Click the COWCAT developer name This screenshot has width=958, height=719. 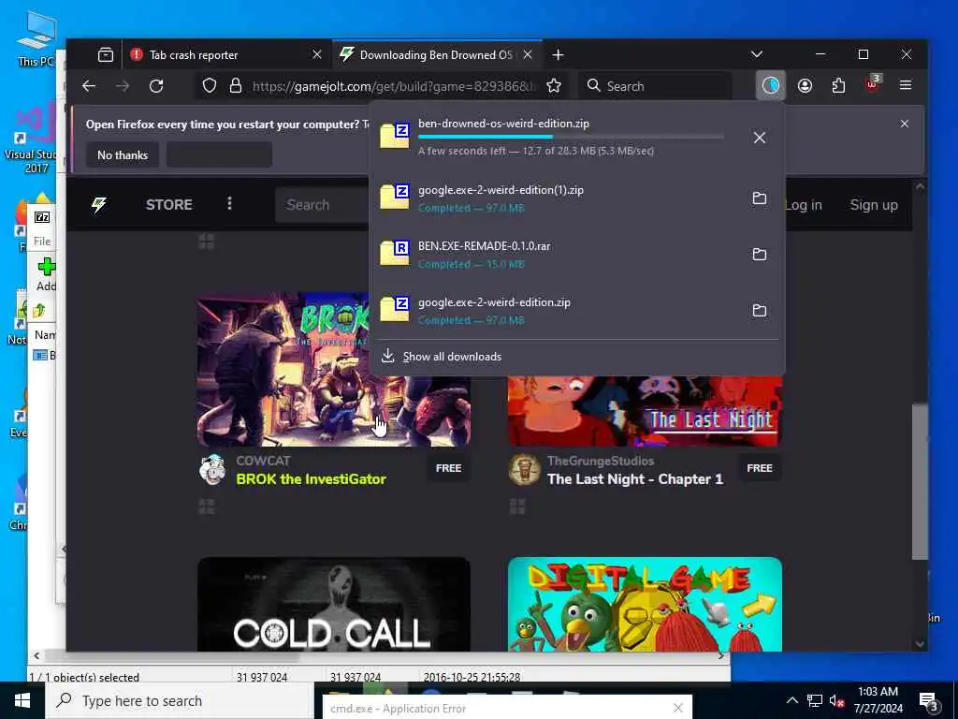click(x=263, y=461)
